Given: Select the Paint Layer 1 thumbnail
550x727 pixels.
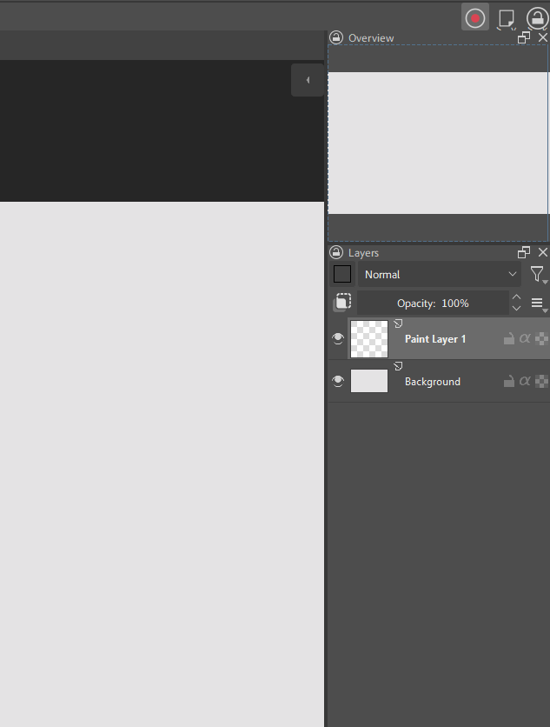Looking at the screenshot, I should pyautogui.click(x=369, y=339).
